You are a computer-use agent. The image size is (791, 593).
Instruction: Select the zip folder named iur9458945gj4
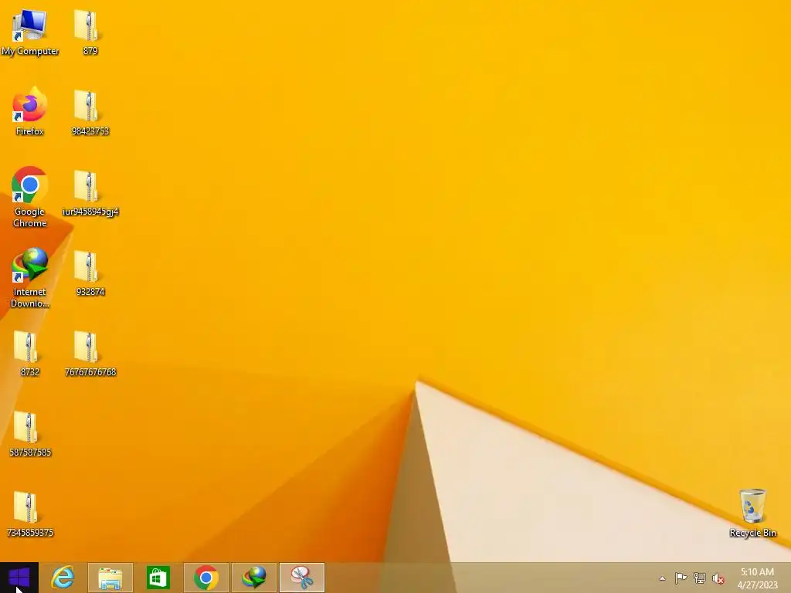tap(90, 192)
